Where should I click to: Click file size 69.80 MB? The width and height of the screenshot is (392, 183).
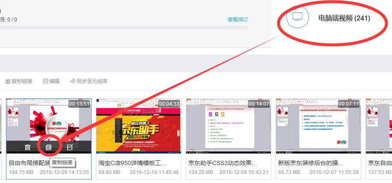point(109,172)
